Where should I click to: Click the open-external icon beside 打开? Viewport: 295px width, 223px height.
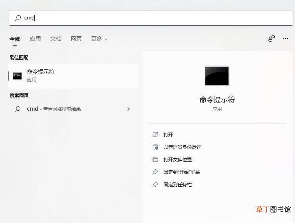click(x=155, y=135)
